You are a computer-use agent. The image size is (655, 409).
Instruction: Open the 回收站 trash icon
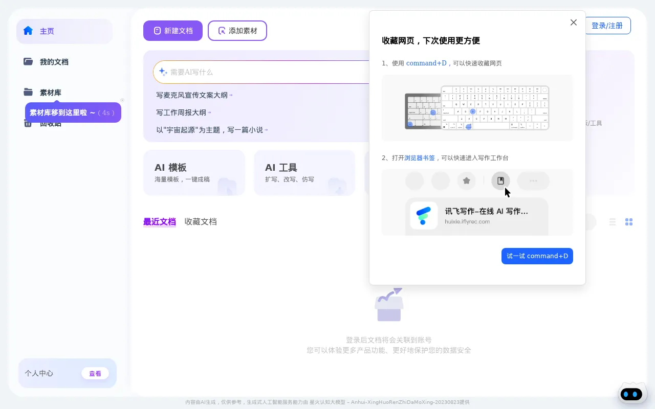pos(28,123)
